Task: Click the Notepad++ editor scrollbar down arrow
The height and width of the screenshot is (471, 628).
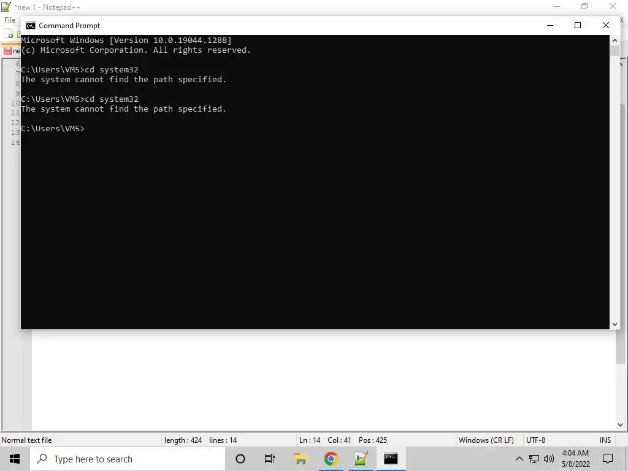Action: [620, 425]
